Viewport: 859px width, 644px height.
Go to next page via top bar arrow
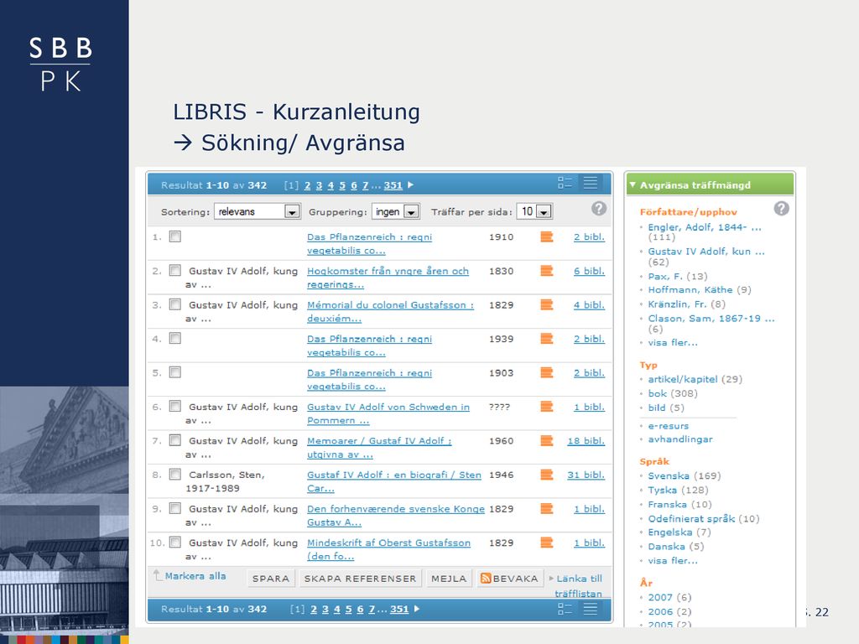click(x=411, y=185)
